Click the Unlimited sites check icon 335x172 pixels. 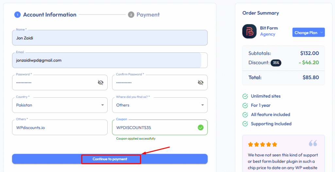pos(245,96)
